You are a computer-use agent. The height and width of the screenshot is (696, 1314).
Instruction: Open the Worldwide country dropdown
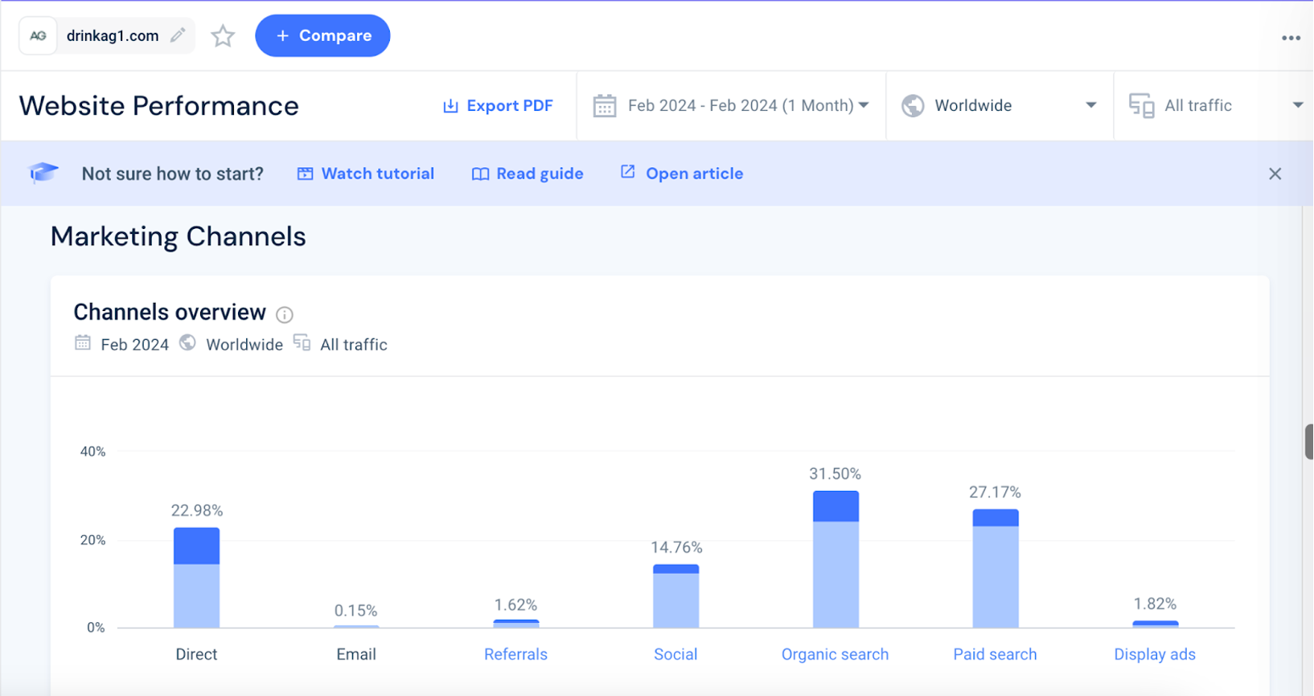pyautogui.click(x=1090, y=105)
